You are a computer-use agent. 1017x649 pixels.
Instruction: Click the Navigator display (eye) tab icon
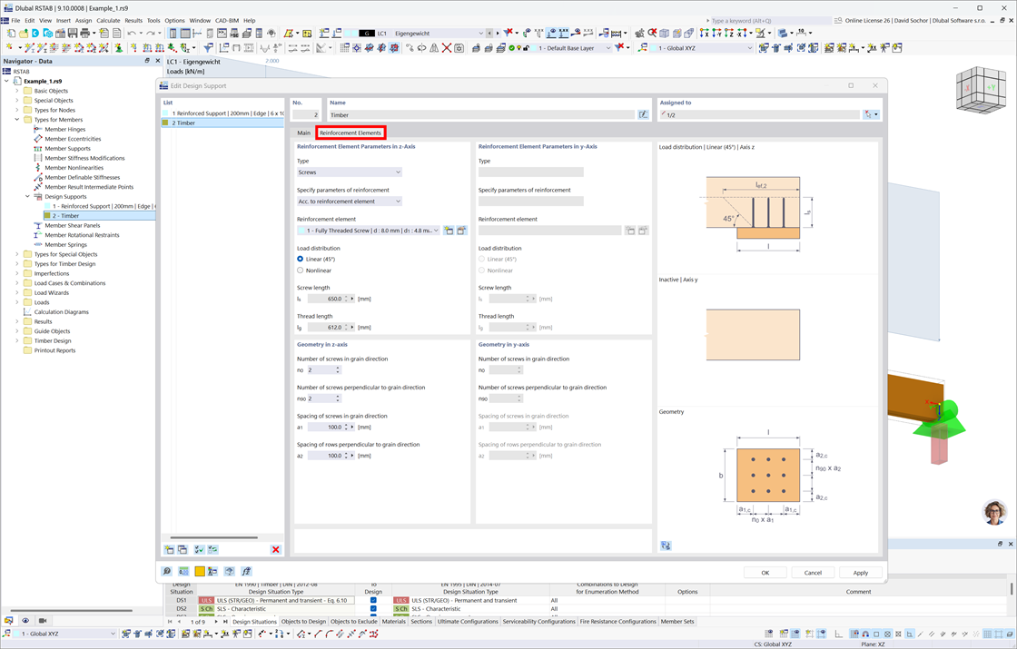tap(25, 621)
